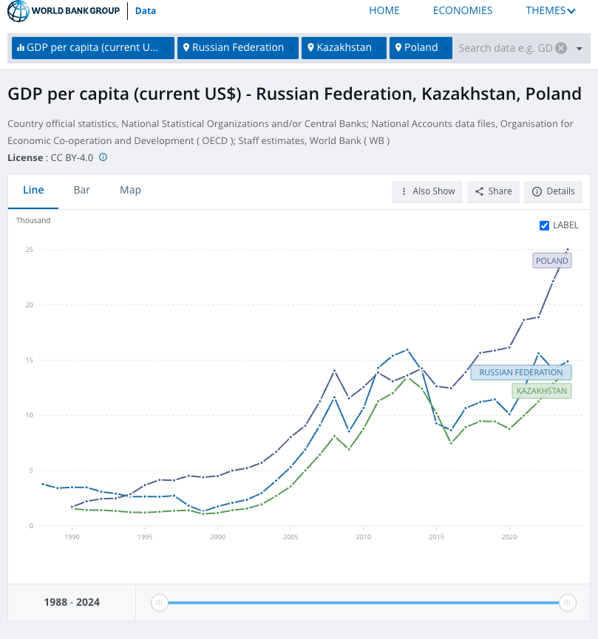Click the search data input field
Viewport: 598px width, 639px height.
click(x=505, y=48)
